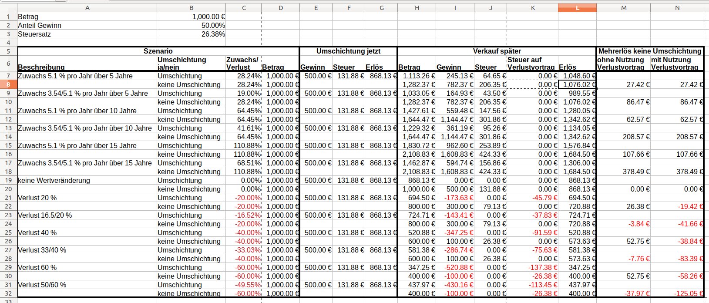Viewport: 709px width, 303px height.
Task: Select Mehrerlös keine Umschichtung header
Action: coord(650,51)
